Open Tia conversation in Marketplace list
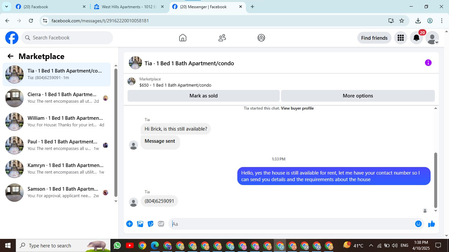Screen dimensions: 449x252 tap(57, 74)
